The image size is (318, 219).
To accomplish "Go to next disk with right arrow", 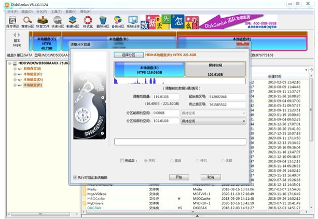I will pos(19,35).
